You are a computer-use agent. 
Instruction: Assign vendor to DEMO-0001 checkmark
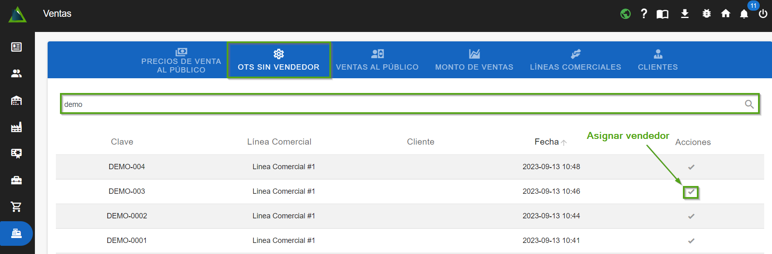[691, 241]
